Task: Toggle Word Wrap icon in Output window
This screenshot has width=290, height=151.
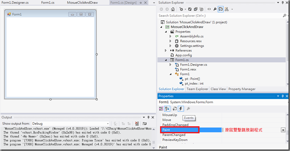Action: [145, 124]
